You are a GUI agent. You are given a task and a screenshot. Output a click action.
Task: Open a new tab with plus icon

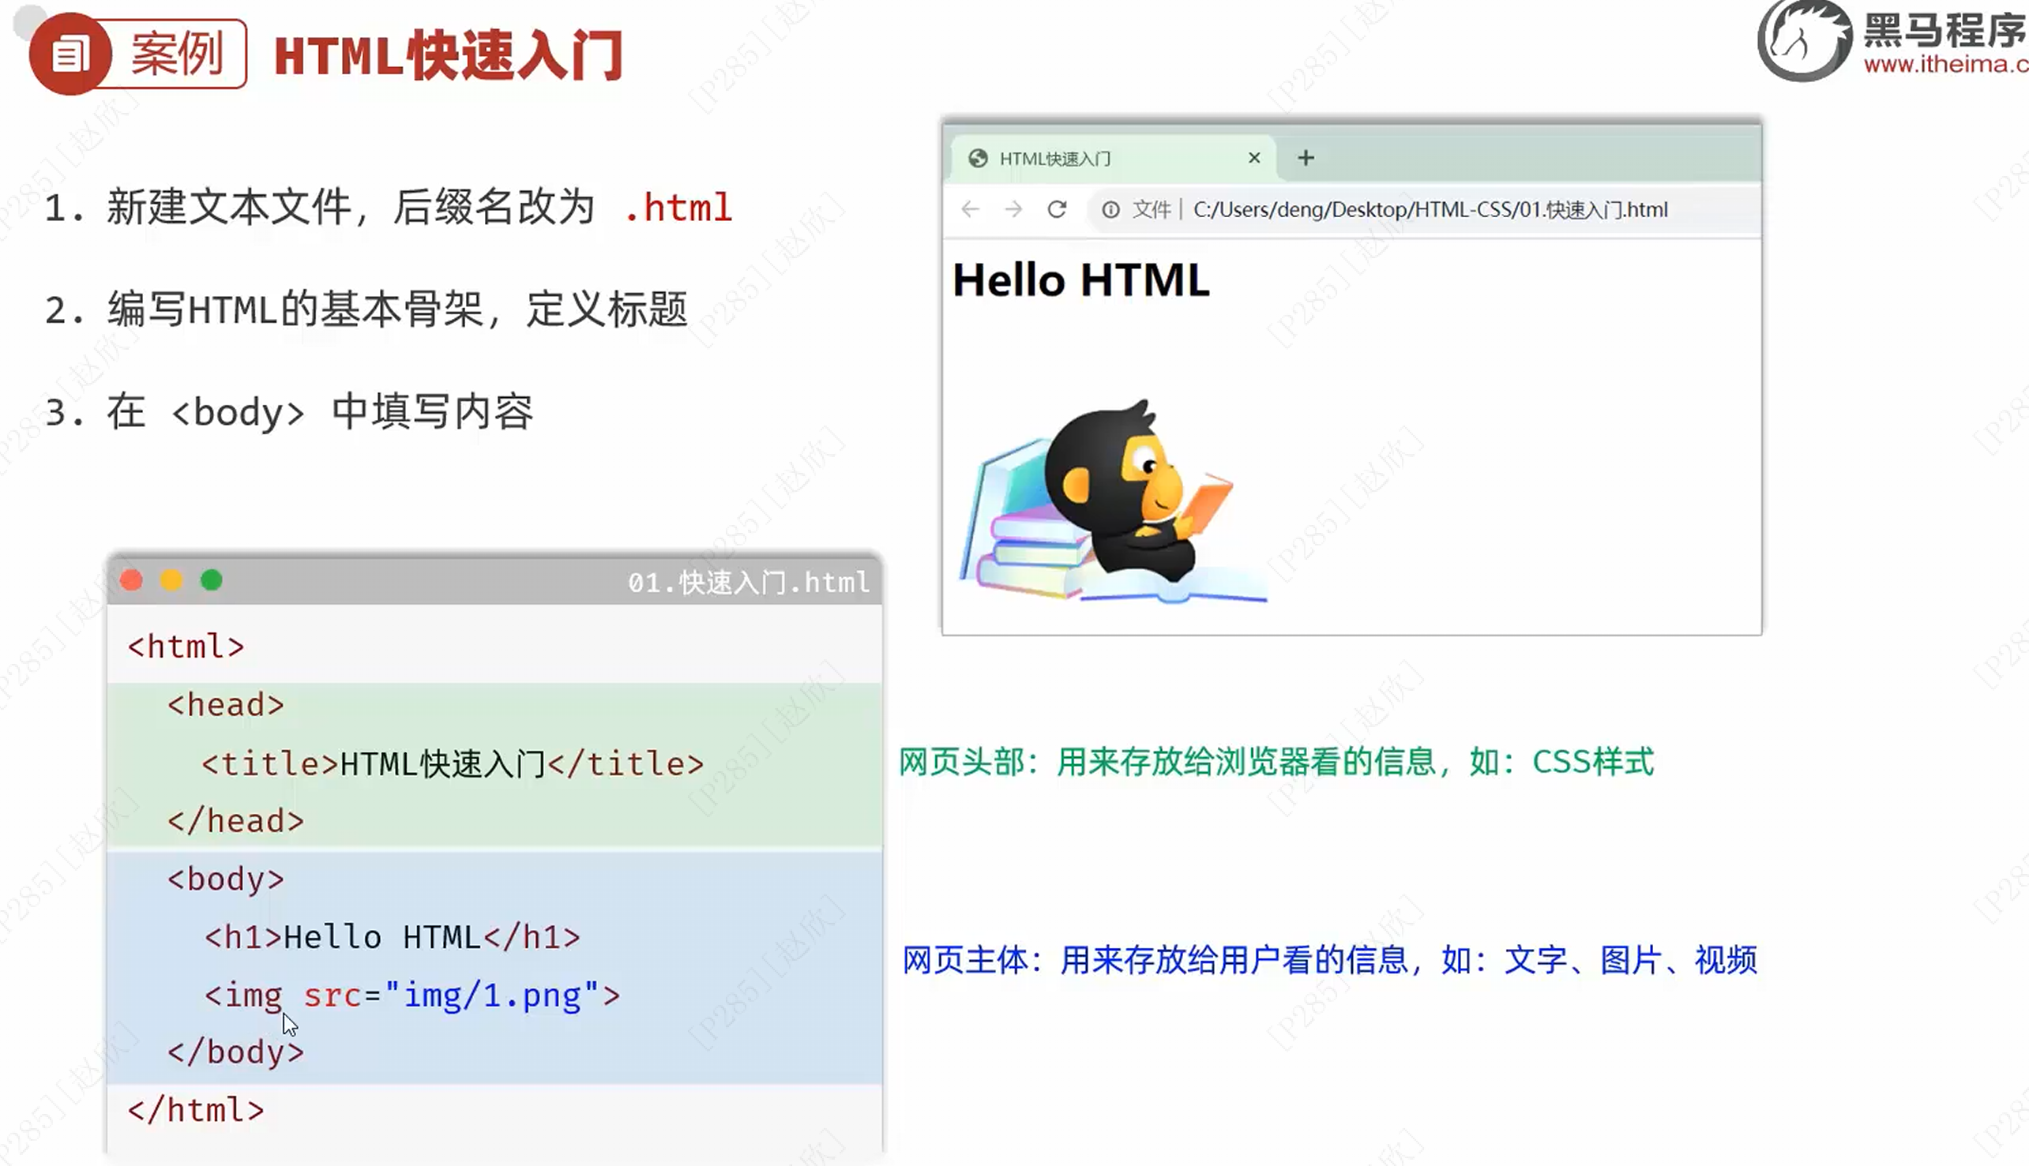[1306, 158]
